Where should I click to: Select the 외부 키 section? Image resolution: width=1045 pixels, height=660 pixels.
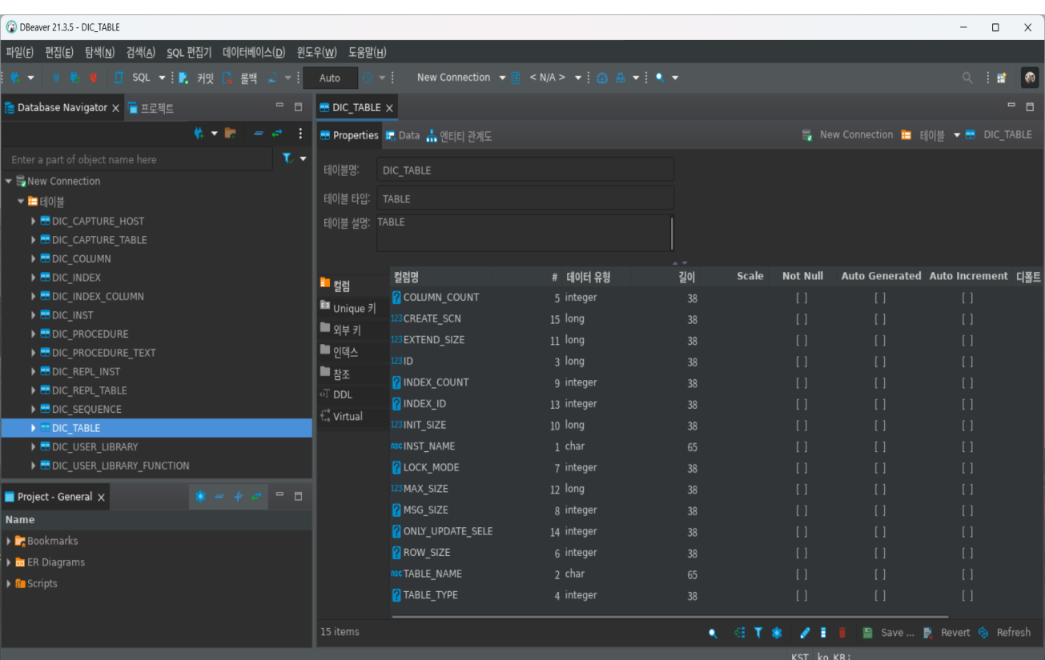[349, 330]
